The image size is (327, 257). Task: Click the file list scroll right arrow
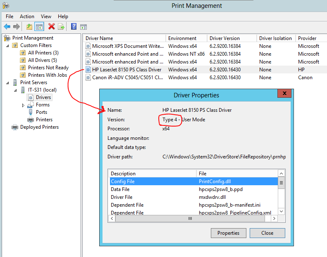[x=274, y=218]
